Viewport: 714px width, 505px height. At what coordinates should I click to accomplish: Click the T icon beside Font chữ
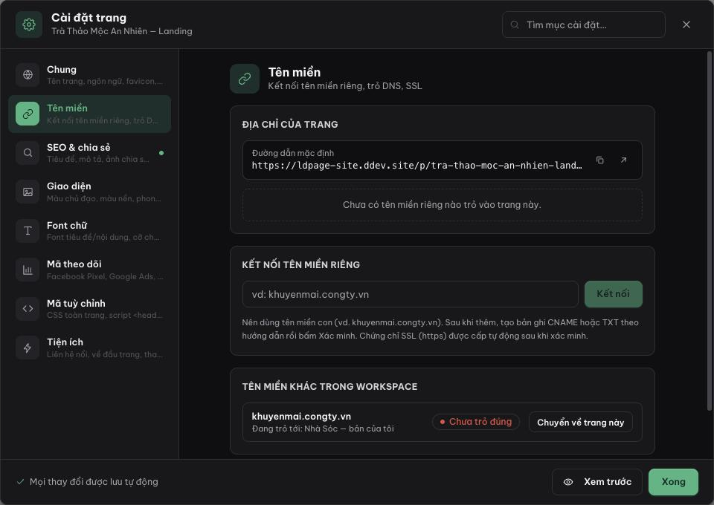(x=28, y=231)
